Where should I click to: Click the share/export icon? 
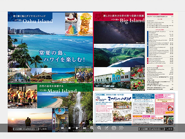(x=121, y=128)
